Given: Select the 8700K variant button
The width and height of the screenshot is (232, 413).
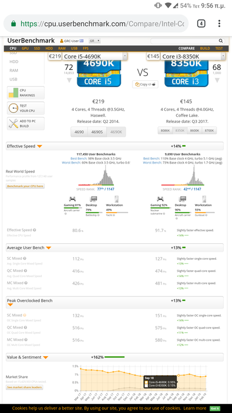Looking at the screenshot, I should pos(210,130).
